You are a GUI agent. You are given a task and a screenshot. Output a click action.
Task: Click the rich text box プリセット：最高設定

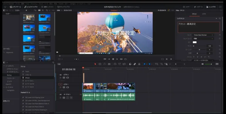(x=199, y=27)
